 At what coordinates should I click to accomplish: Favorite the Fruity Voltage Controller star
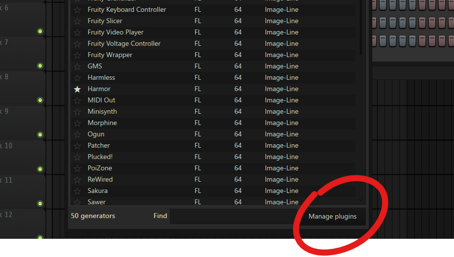point(77,44)
